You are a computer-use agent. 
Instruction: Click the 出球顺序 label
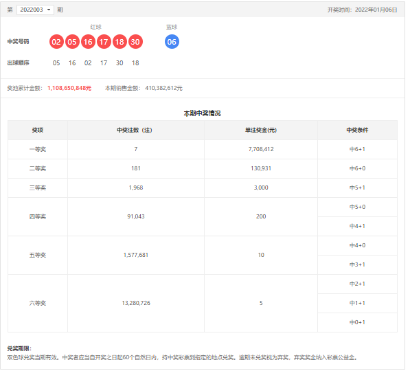tap(18, 63)
